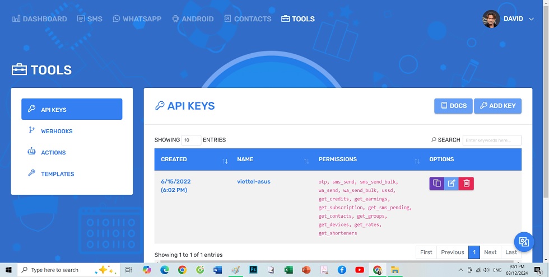Open Photoshop from the taskbar

coord(253,270)
